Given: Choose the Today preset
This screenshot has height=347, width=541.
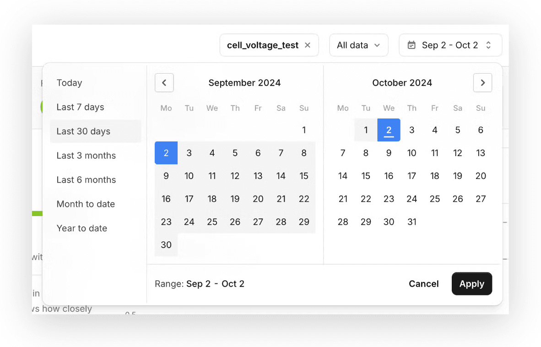Looking at the screenshot, I should point(69,83).
